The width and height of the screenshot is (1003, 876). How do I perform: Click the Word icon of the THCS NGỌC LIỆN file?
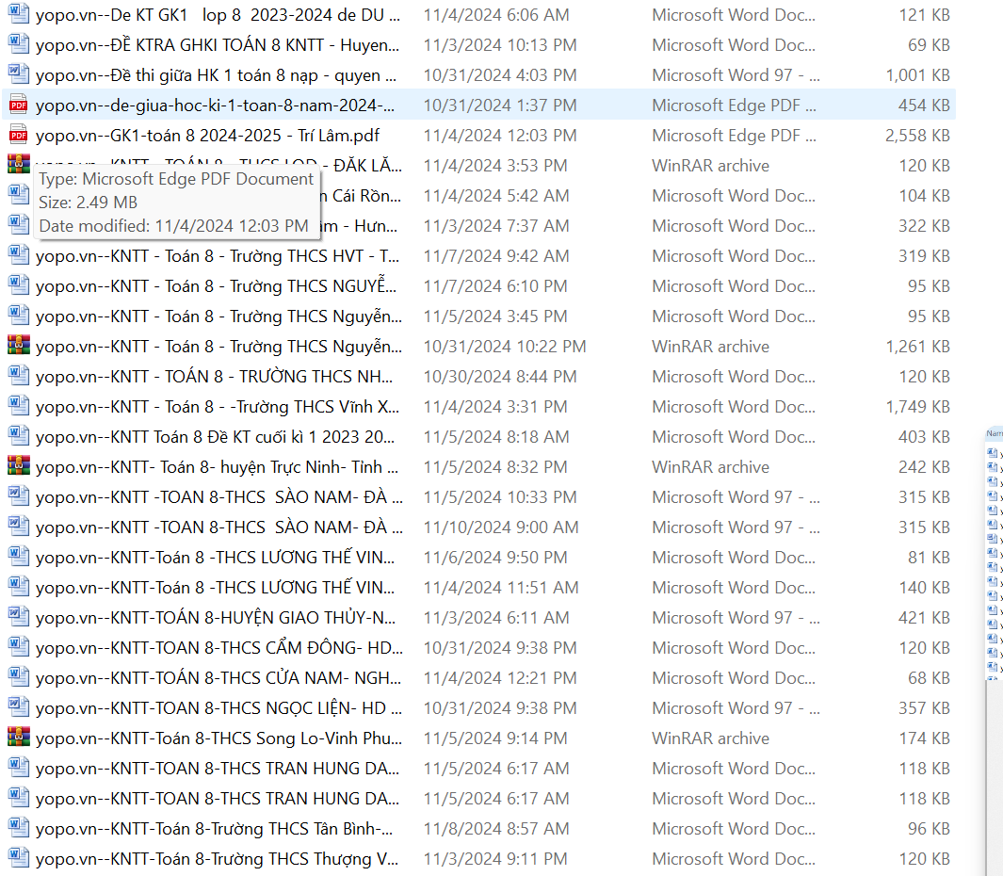pos(18,708)
